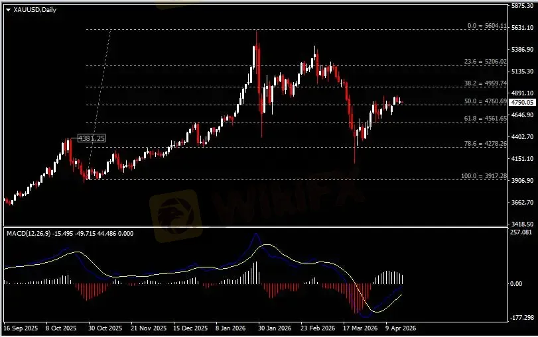
Task: Click the 17 Mar 2026 date marker
Action: pyautogui.click(x=360, y=328)
